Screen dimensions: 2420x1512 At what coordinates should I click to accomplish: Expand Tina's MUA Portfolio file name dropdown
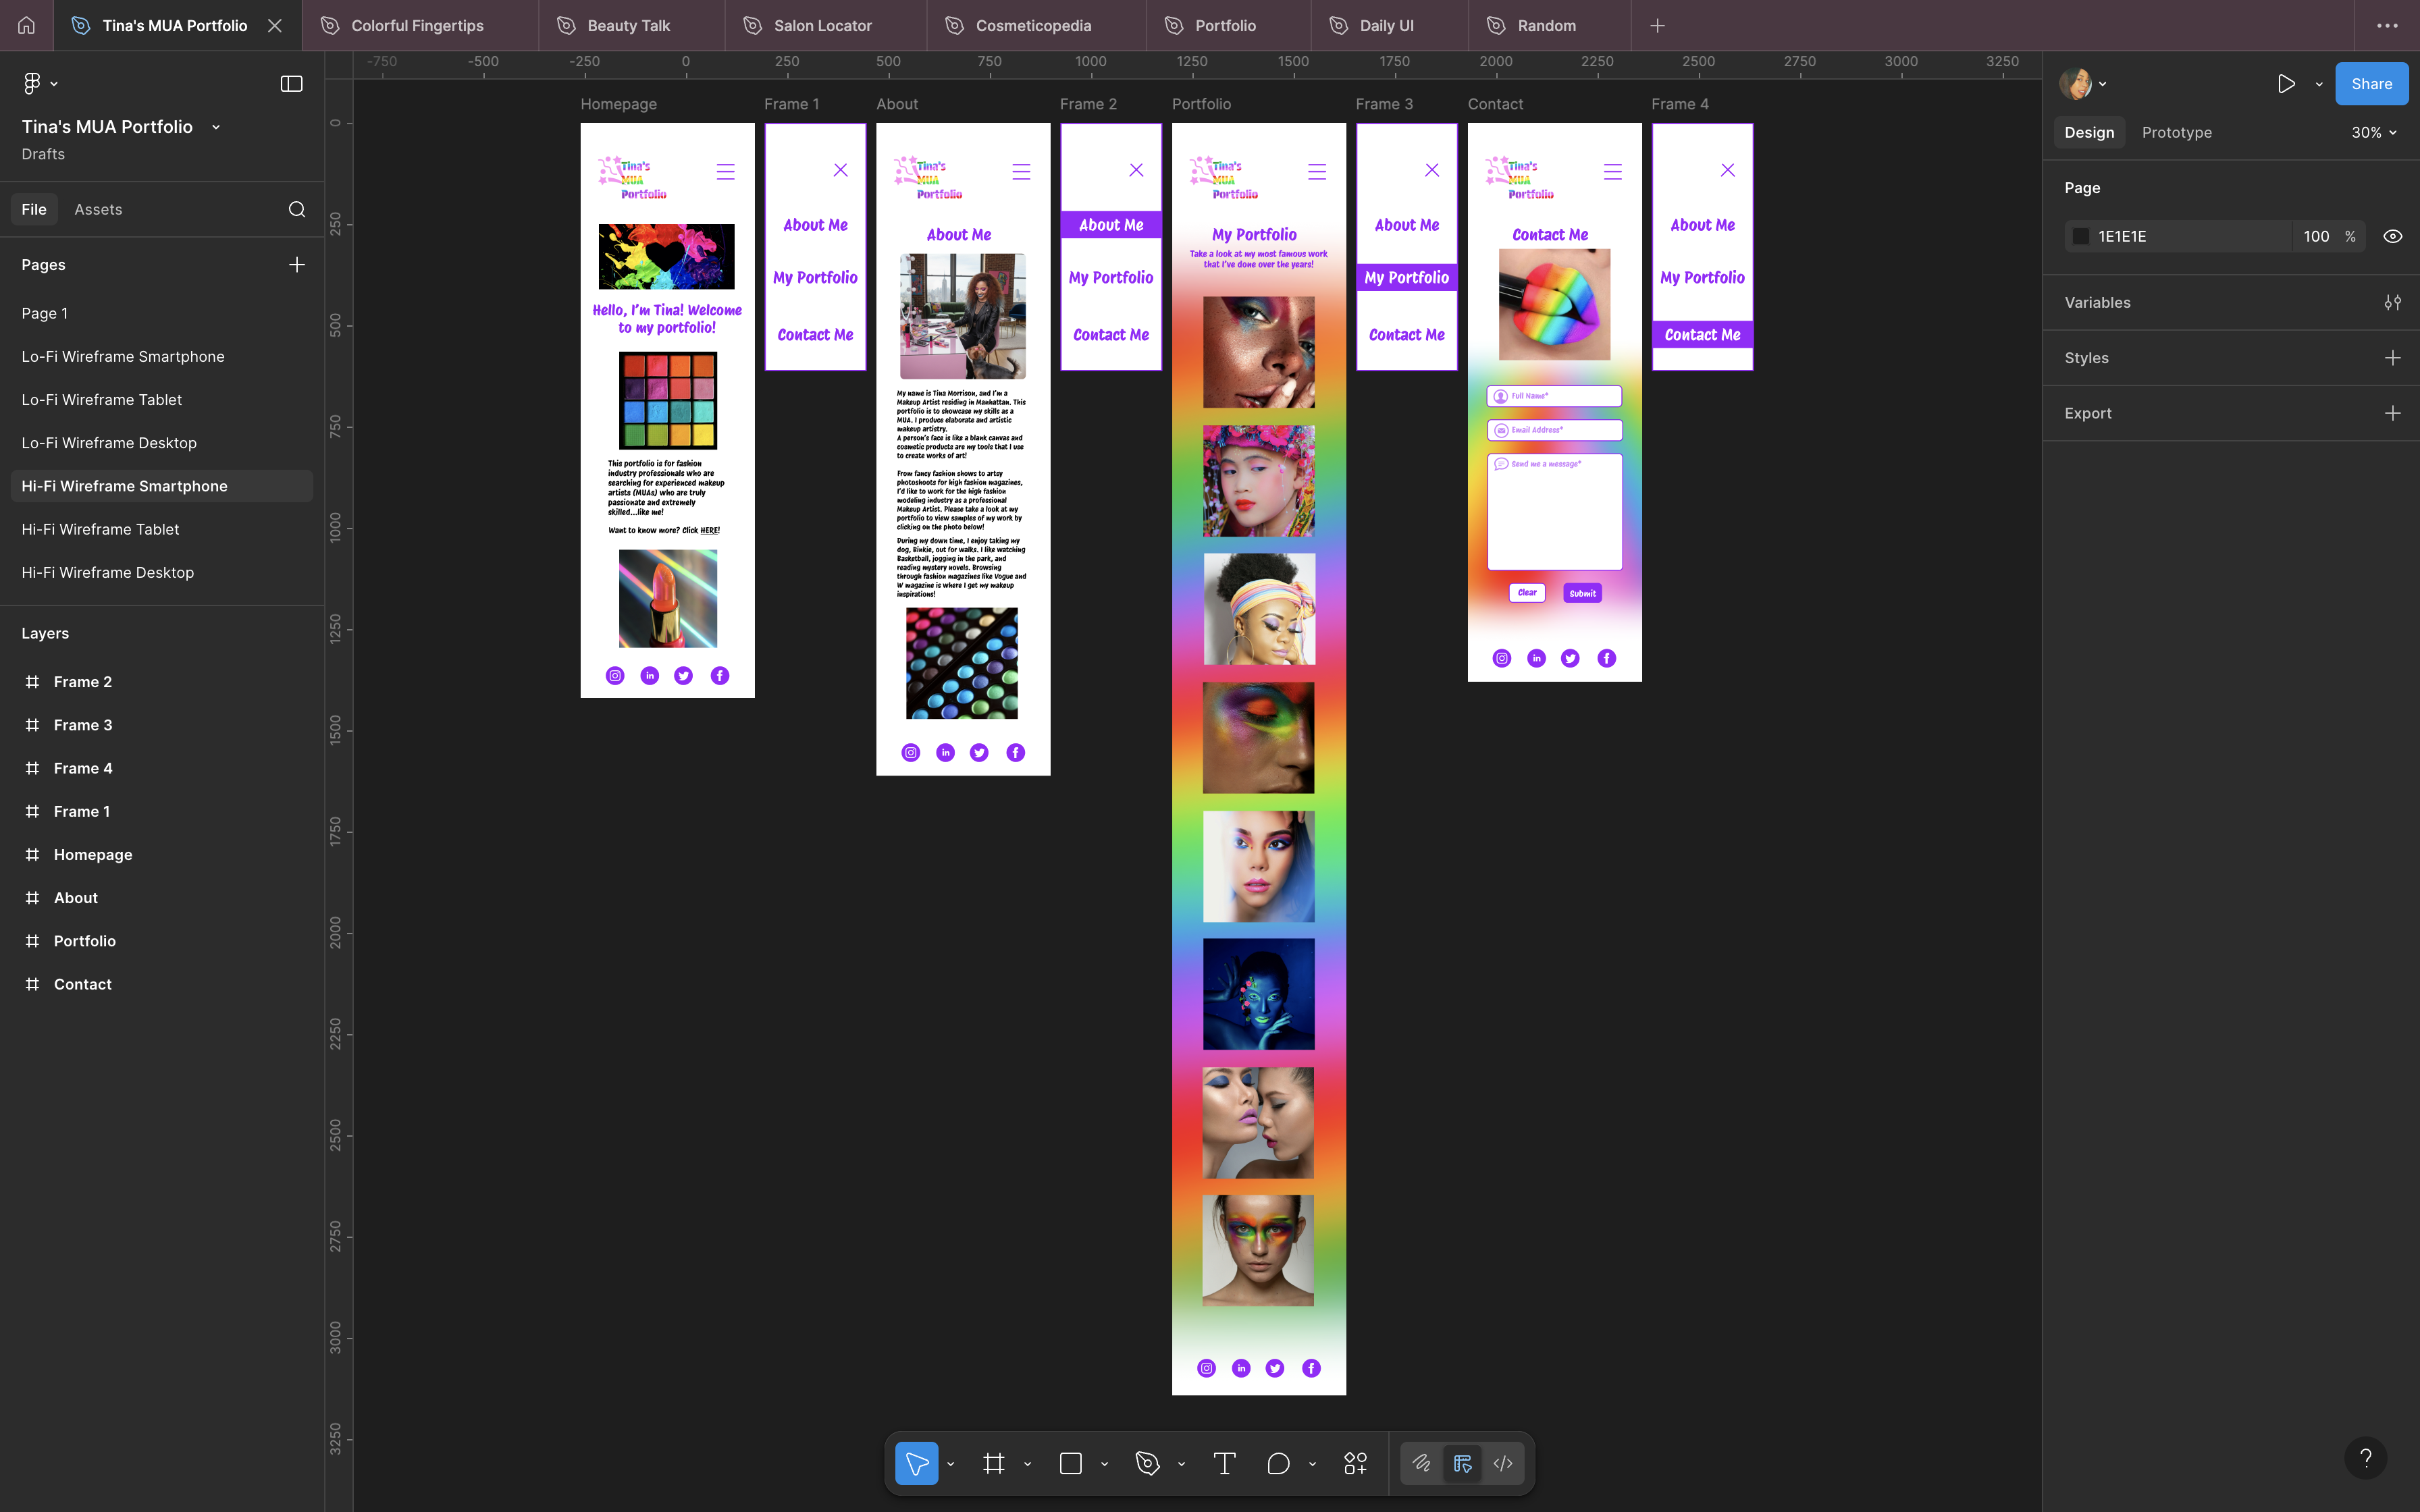coord(216,127)
